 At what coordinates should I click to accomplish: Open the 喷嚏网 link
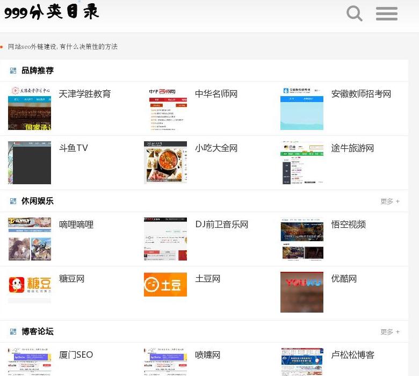pyautogui.click(x=208, y=355)
